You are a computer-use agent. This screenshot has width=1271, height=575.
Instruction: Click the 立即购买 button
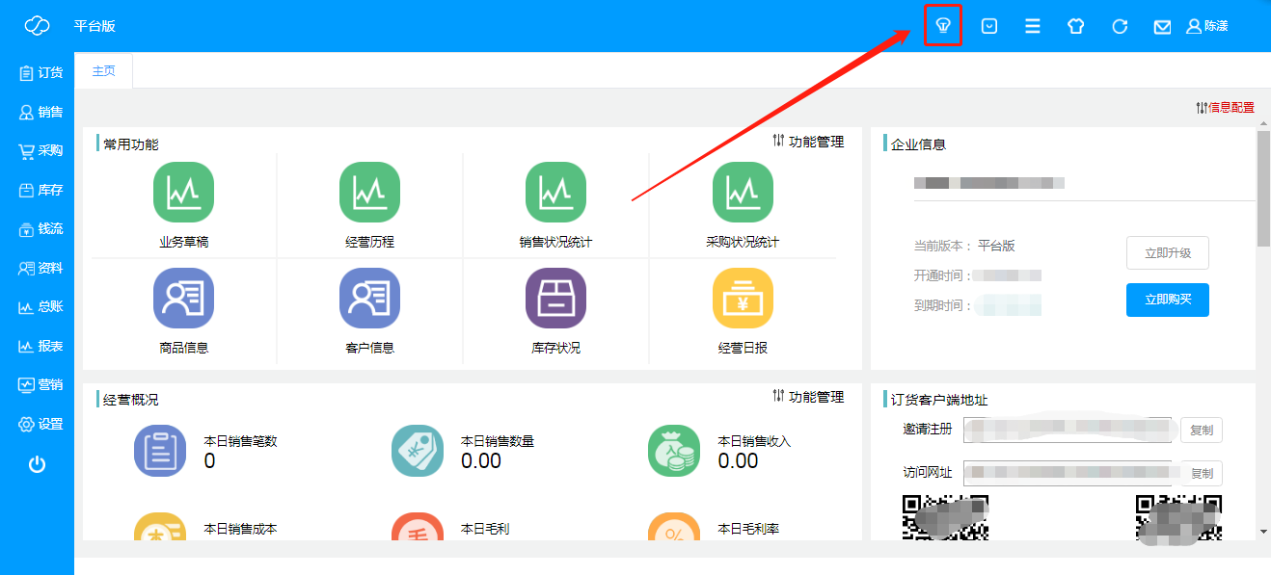click(x=1168, y=300)
